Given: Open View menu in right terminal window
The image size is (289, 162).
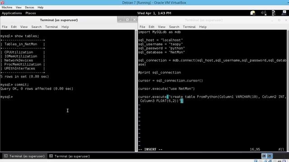Looking at the screenshot, I should click(x=162, y=27).
